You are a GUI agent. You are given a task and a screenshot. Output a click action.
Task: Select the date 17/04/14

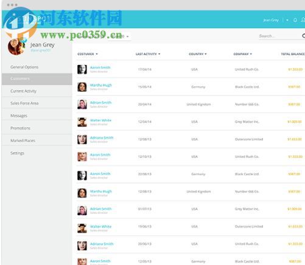tap(145, 69)
